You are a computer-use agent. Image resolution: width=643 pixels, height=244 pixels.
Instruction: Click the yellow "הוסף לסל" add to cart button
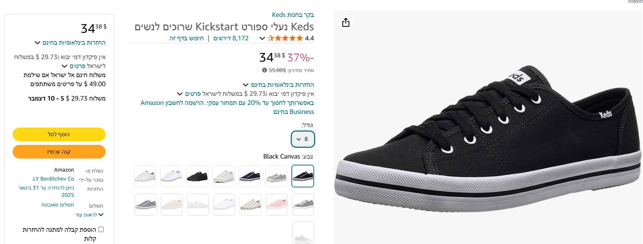[59, 134]
